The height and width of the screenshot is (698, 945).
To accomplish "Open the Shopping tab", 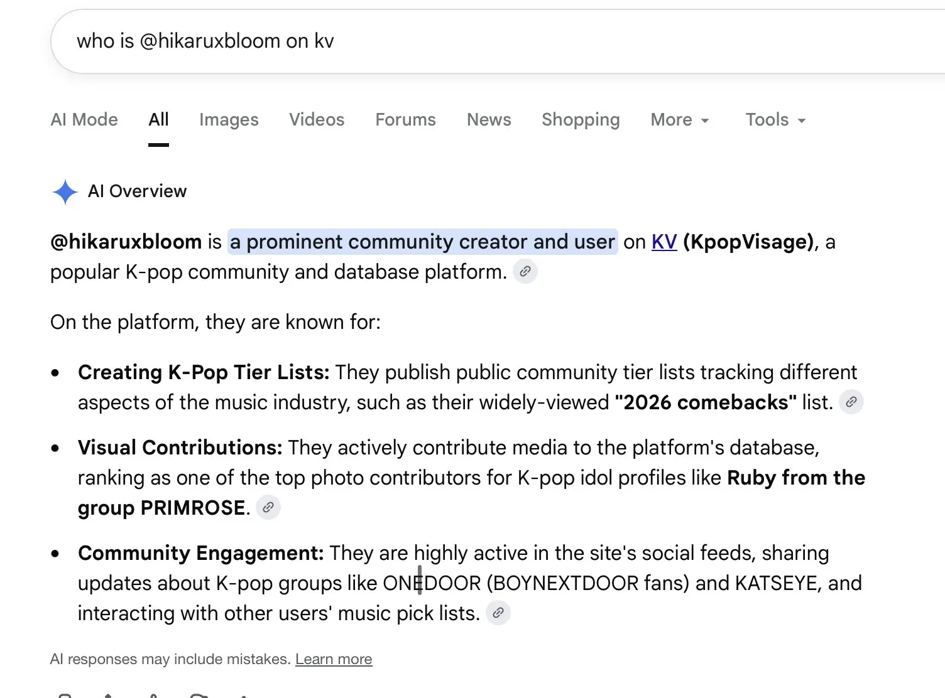I will [x=581, y=119].
